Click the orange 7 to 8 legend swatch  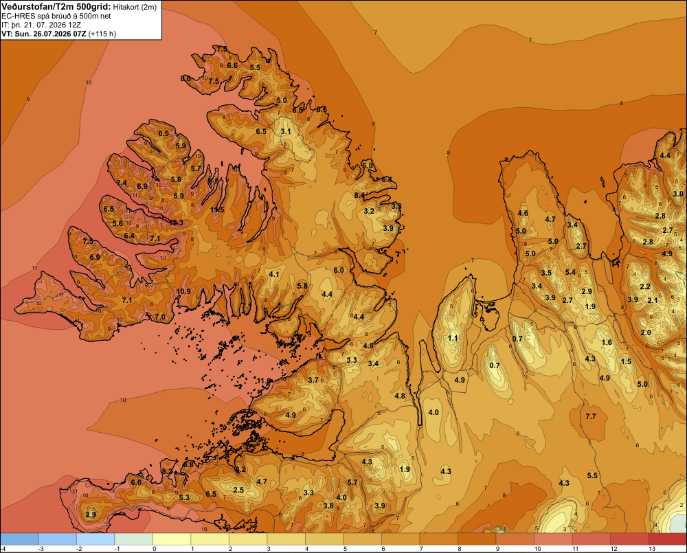[x=438, y=539]
